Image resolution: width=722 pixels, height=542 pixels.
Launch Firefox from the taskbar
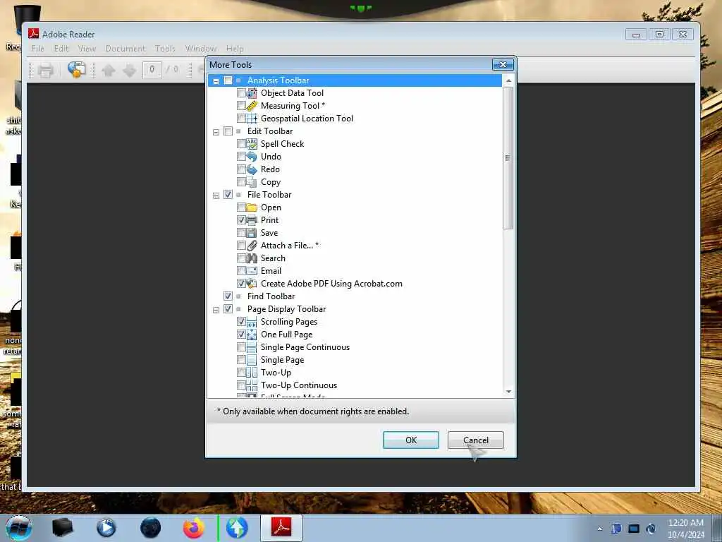pos(194,528)
